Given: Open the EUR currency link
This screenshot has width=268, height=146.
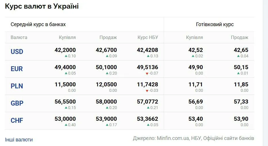Looking at the screenshot, I should [17, 69].
